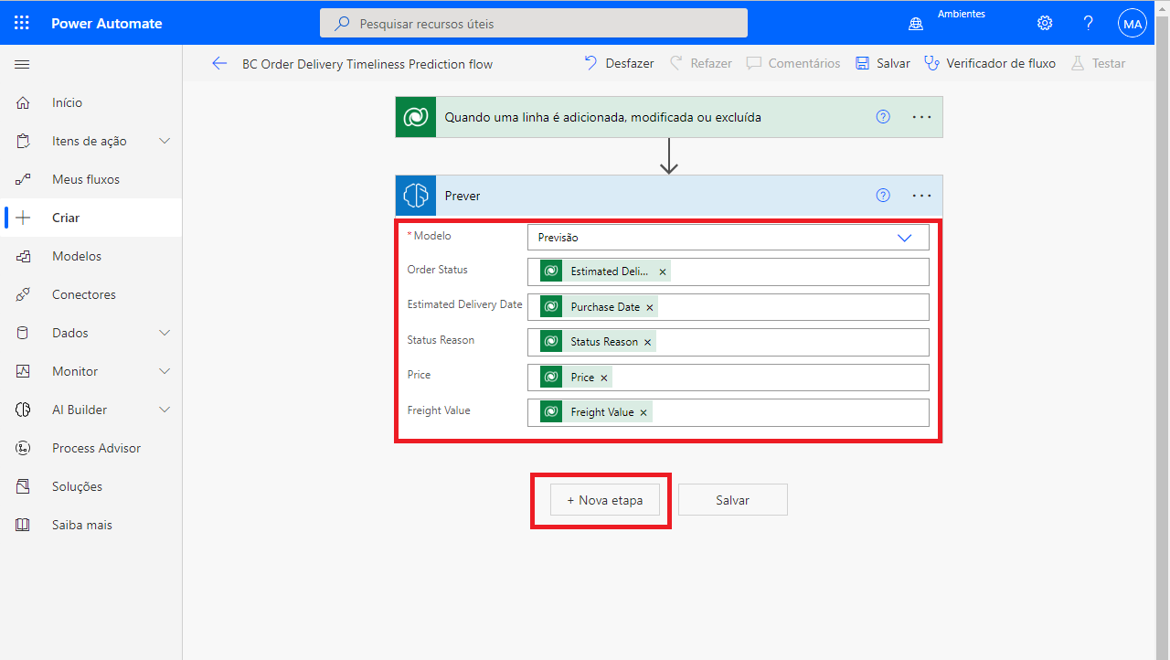
Task: Open Prever step more options ellipsis
Action: [x=921, y=196]
